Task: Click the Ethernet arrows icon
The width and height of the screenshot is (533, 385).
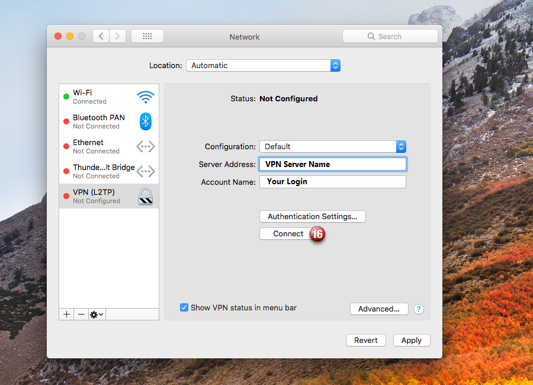Action: click(146, 146)
